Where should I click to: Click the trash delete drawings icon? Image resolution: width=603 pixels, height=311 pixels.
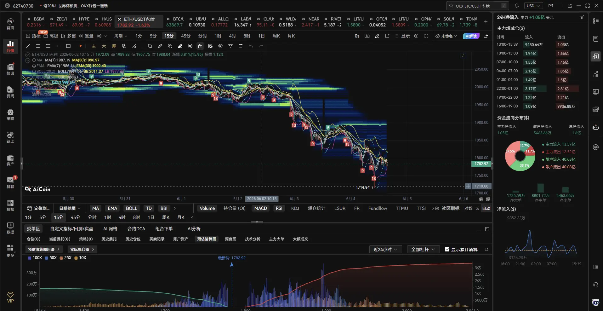pyautogui.click(x=241, y=46)
